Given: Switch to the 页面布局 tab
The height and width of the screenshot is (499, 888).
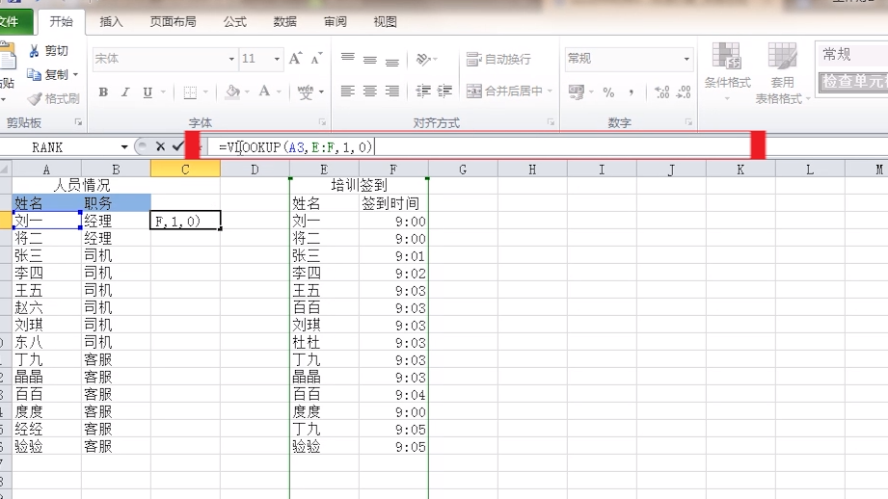Looking at the screenshot, I should pos(173,22).
